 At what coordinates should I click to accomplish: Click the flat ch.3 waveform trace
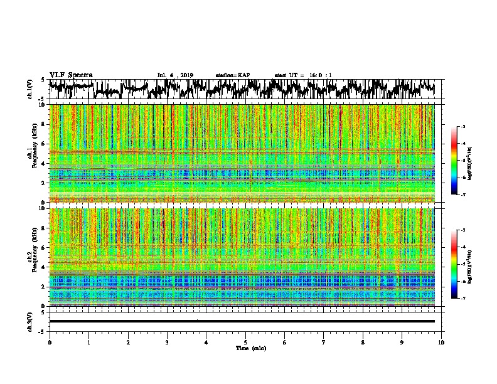(x=242, y=321)
